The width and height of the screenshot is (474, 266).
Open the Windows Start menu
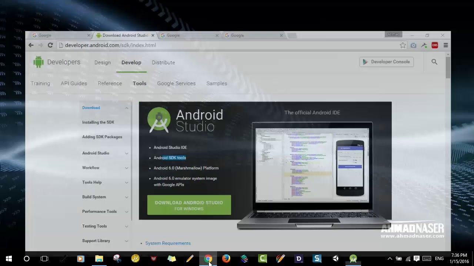click(9, 259)
